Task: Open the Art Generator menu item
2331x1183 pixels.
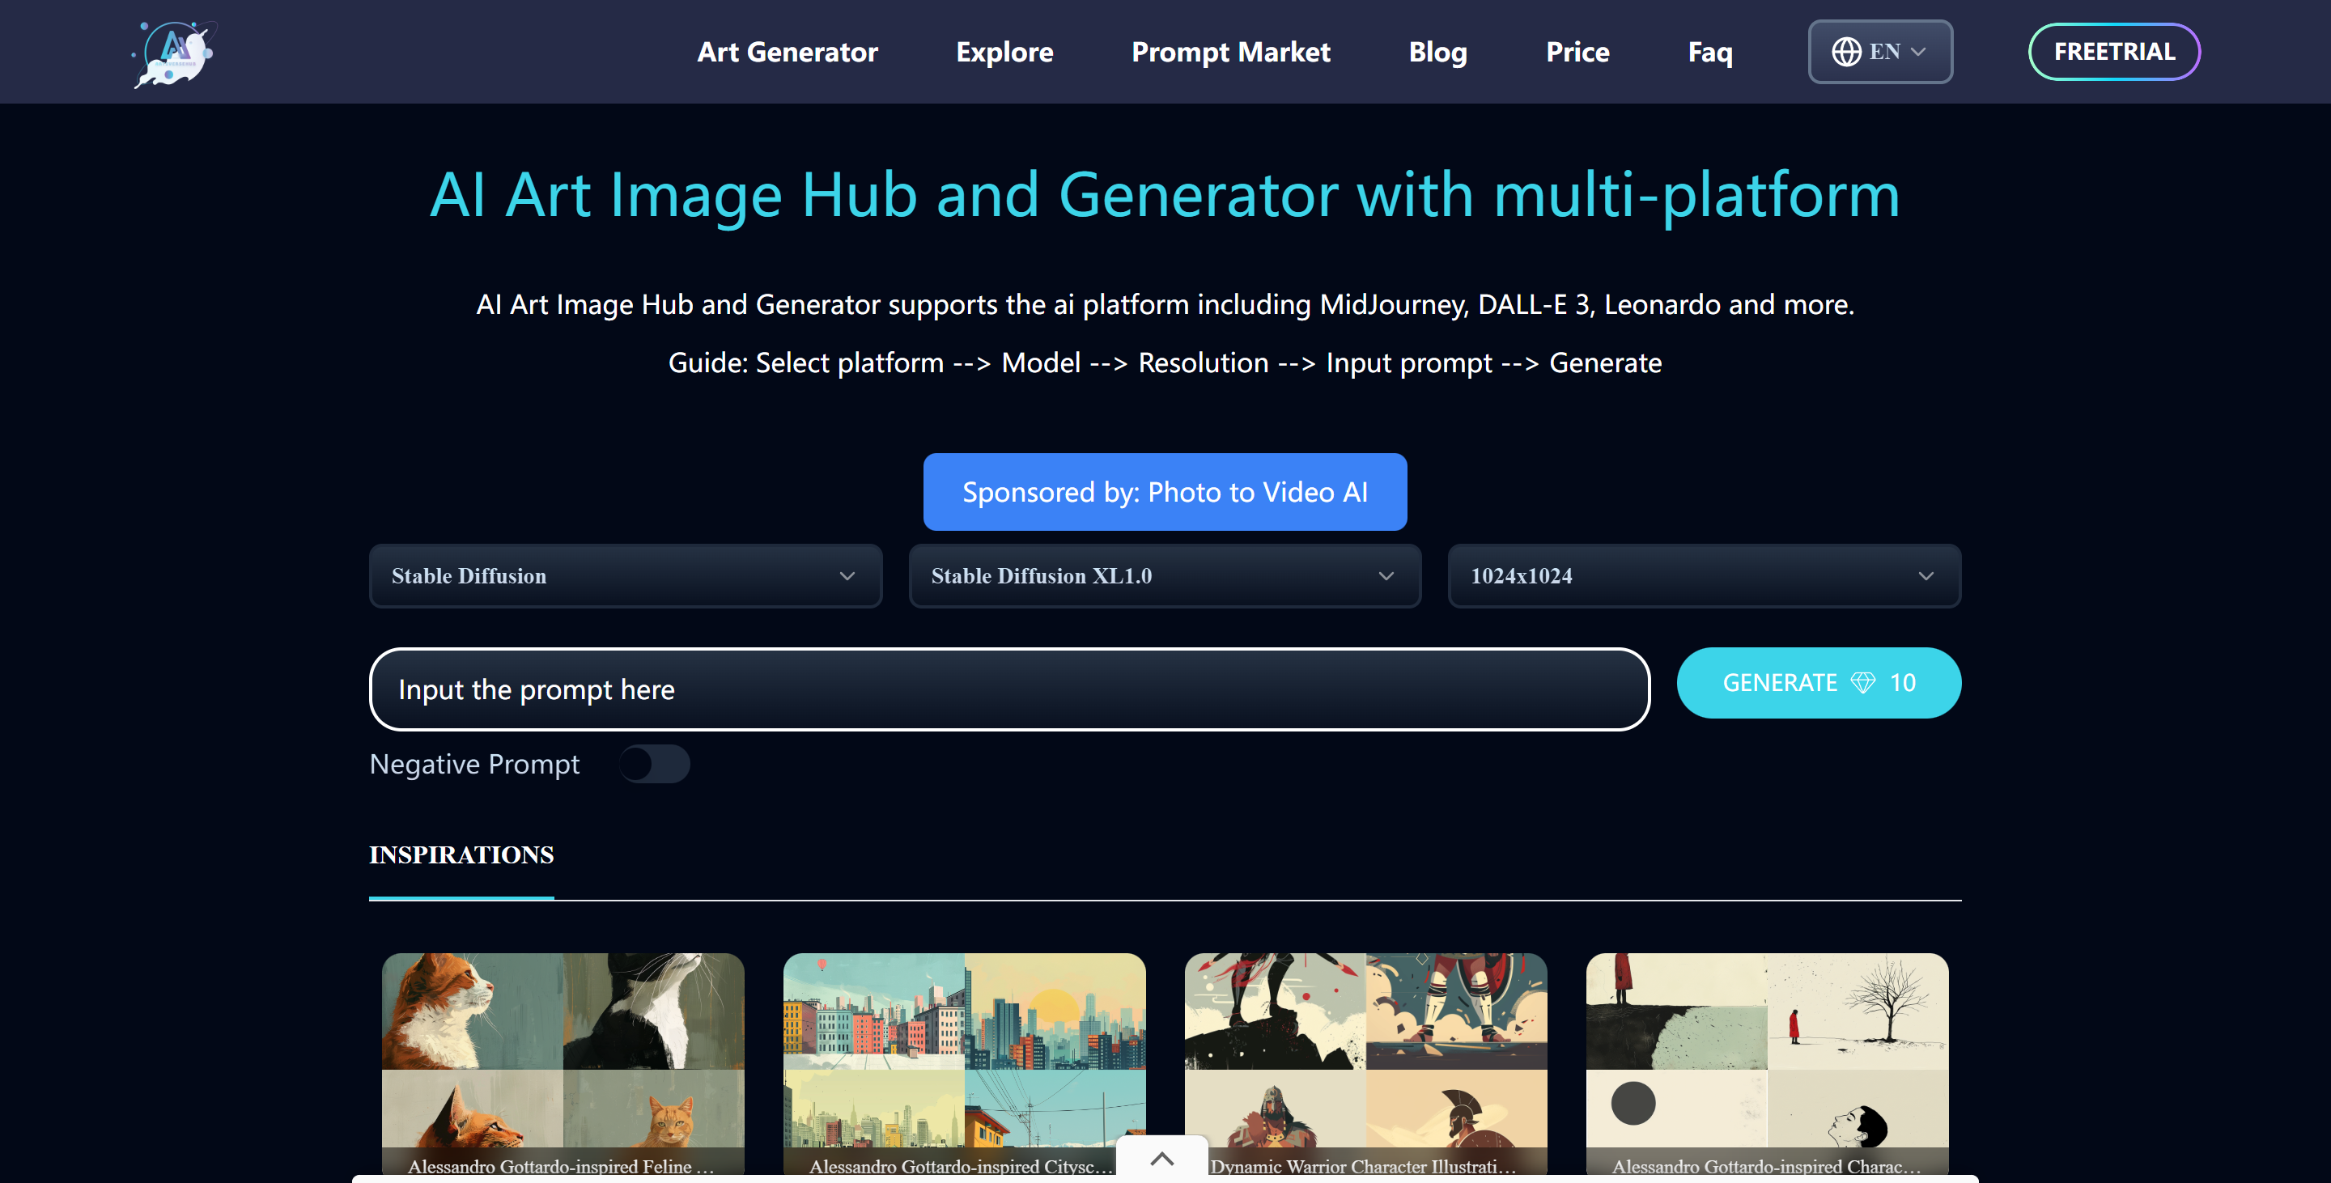Action: point(787,52)
